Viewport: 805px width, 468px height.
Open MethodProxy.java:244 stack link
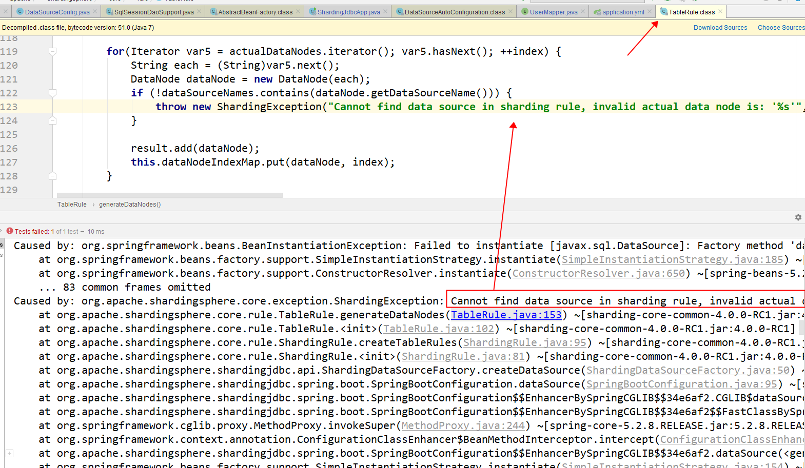pyautogui.click(x=463, y=425)
